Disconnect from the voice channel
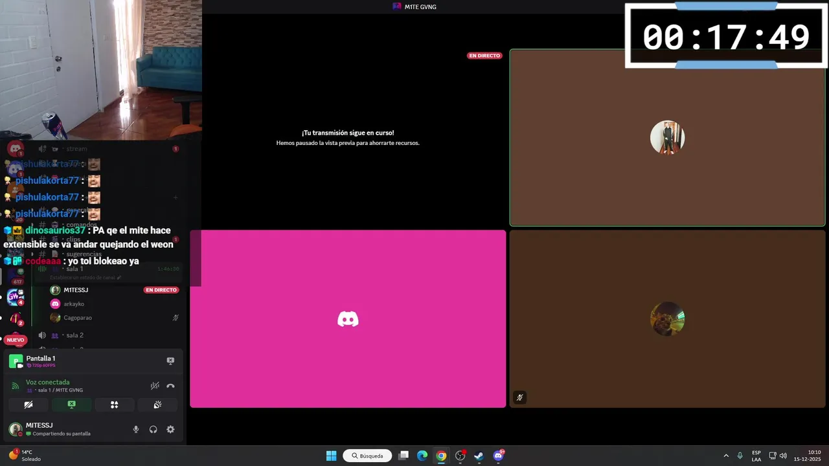 coord(170,386)
